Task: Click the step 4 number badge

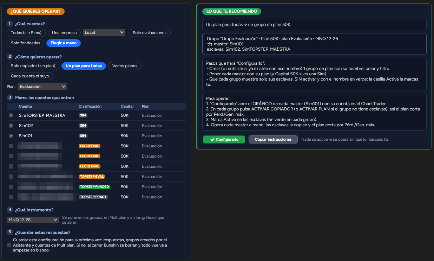Action: [10, 210]
